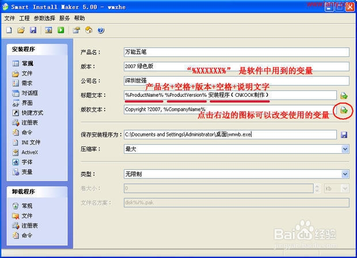Open the 帮助 menu

[79, 18]
